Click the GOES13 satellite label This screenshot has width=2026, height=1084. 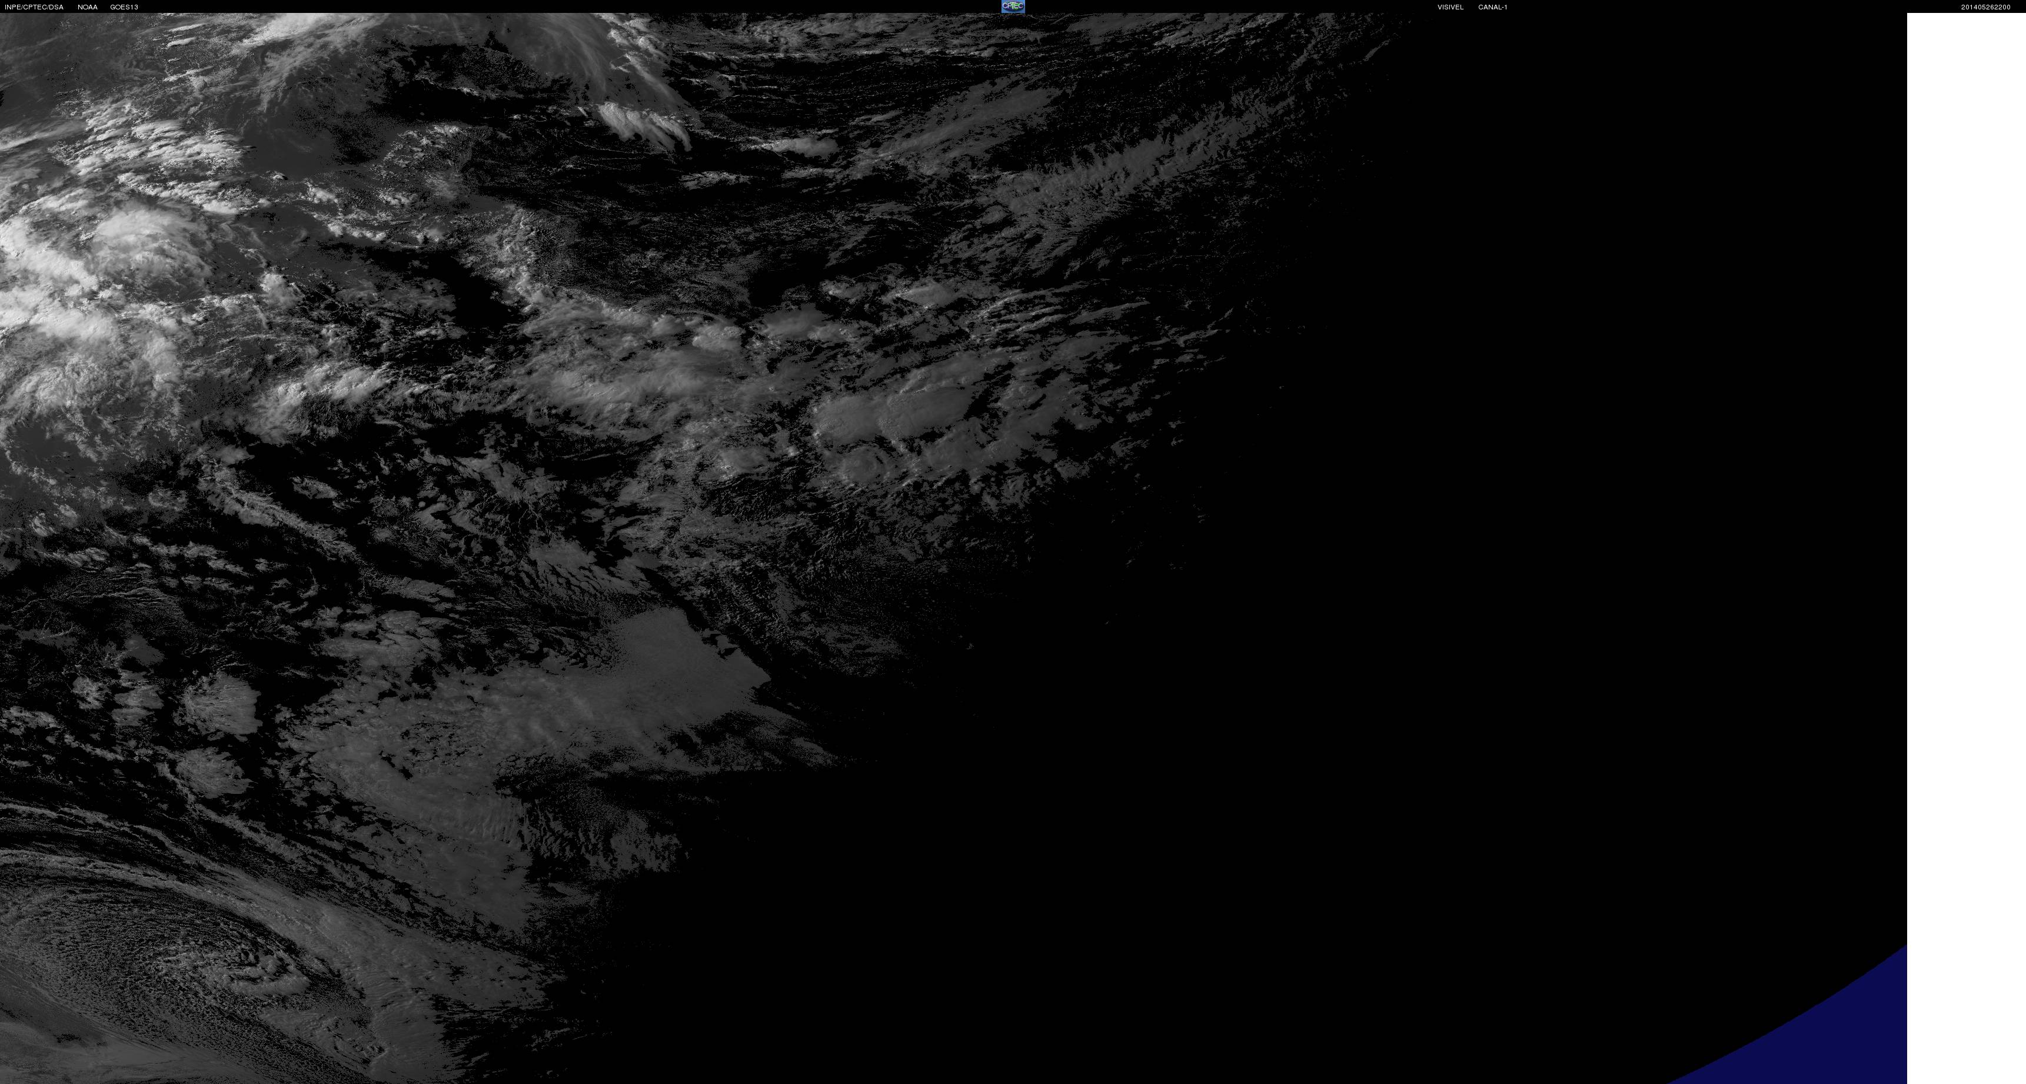[x=124, y=7]
